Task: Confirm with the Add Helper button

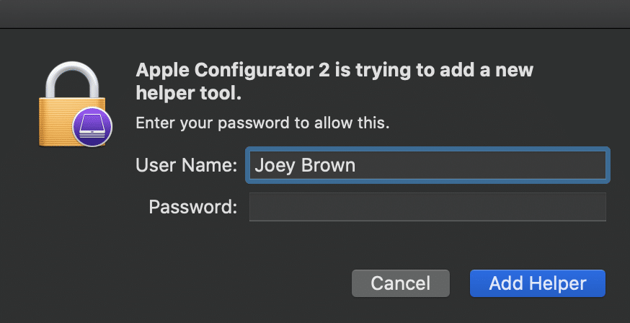Action: point(538,283)
